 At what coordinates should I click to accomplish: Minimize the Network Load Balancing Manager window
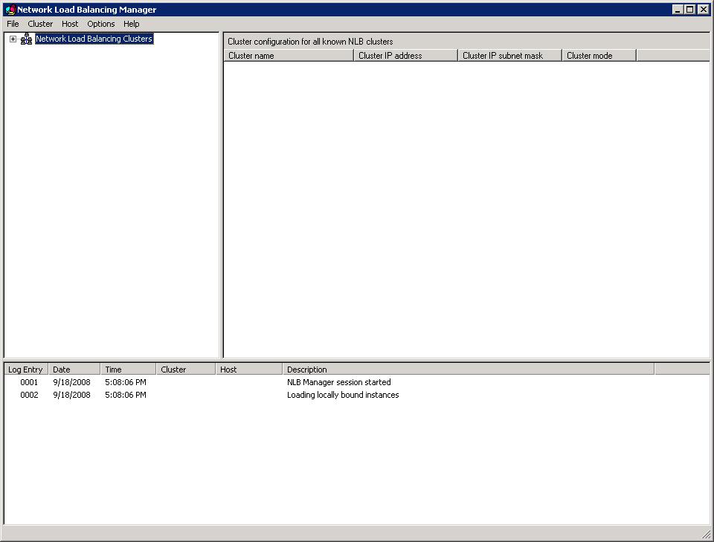678,10
